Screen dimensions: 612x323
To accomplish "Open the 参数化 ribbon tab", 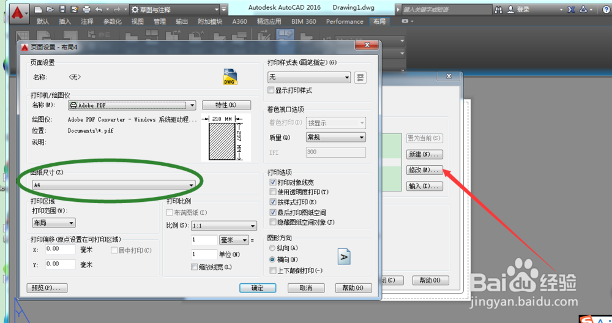I will pos(113,21).
